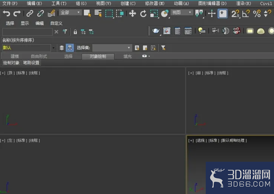Toggle the 2.5 Snaps button
The height and width of the screenshot is (194, 274).
[235, 14]
